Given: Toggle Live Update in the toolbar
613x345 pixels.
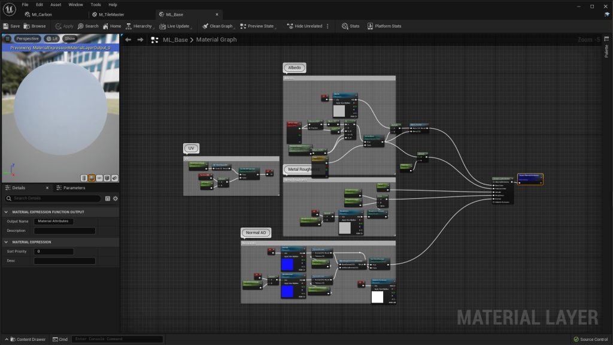Looking at the screenshot, I should tap(174, 26).
